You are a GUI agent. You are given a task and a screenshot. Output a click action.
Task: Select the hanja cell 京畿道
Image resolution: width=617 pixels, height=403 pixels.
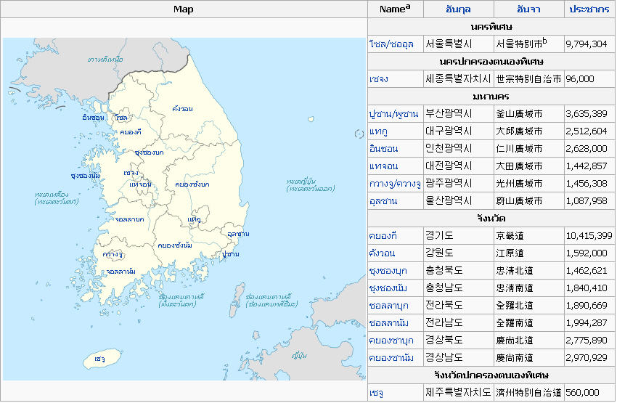click(x=510, y=236)
